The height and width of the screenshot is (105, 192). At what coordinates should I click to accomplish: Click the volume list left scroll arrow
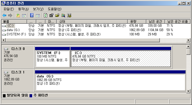coord(3,40)
